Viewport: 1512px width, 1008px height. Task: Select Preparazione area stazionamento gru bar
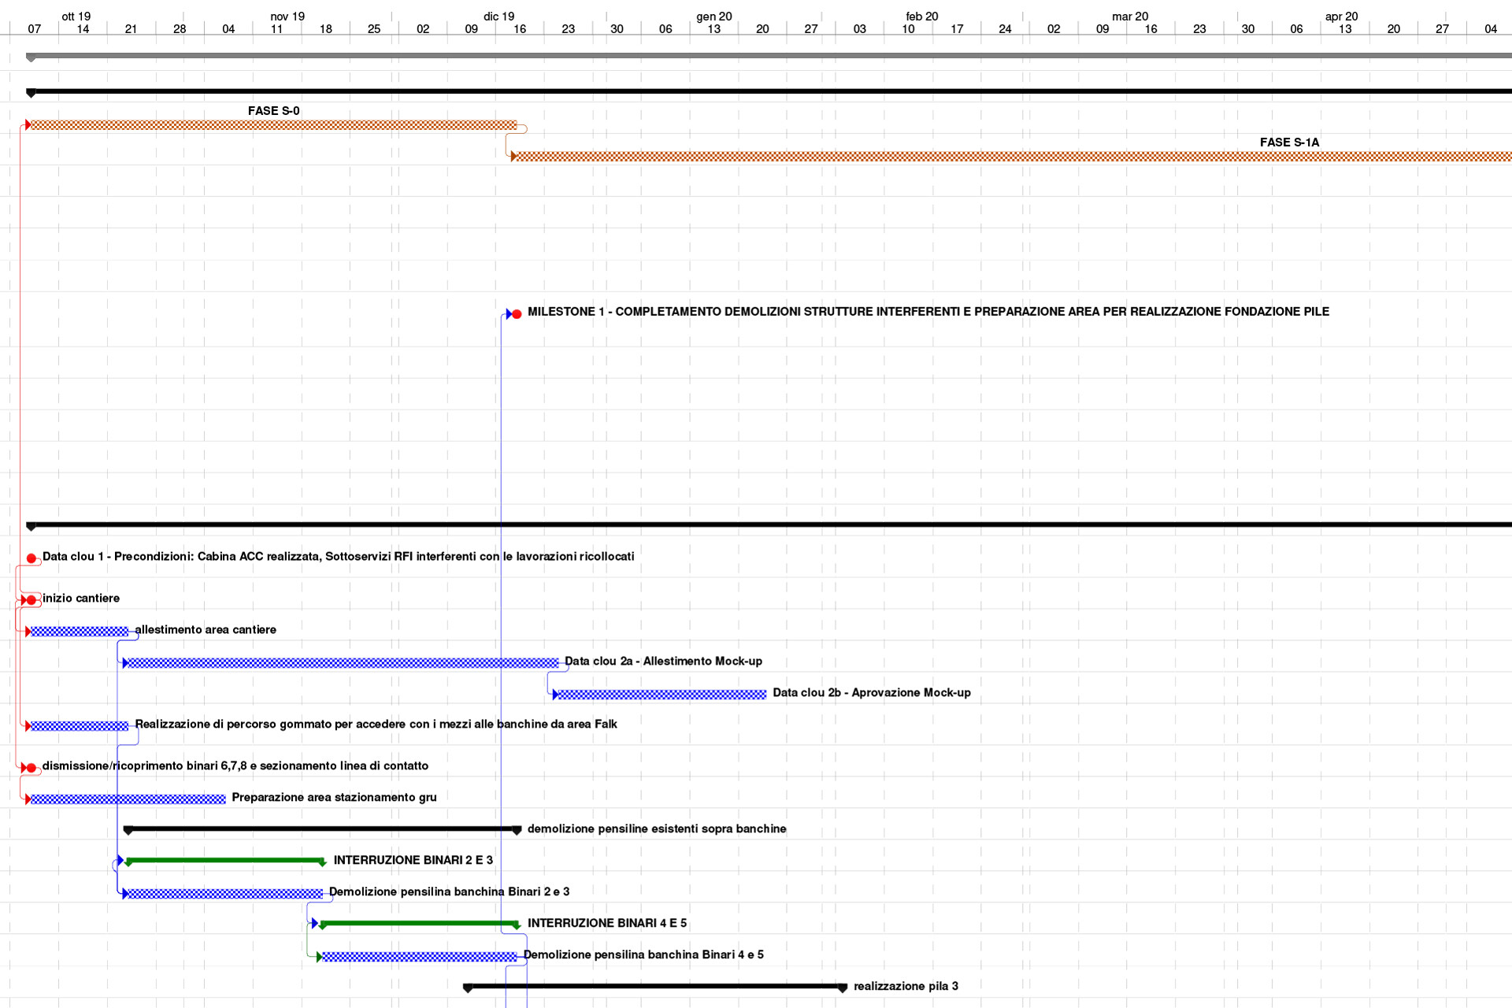(x=128, y=799)
